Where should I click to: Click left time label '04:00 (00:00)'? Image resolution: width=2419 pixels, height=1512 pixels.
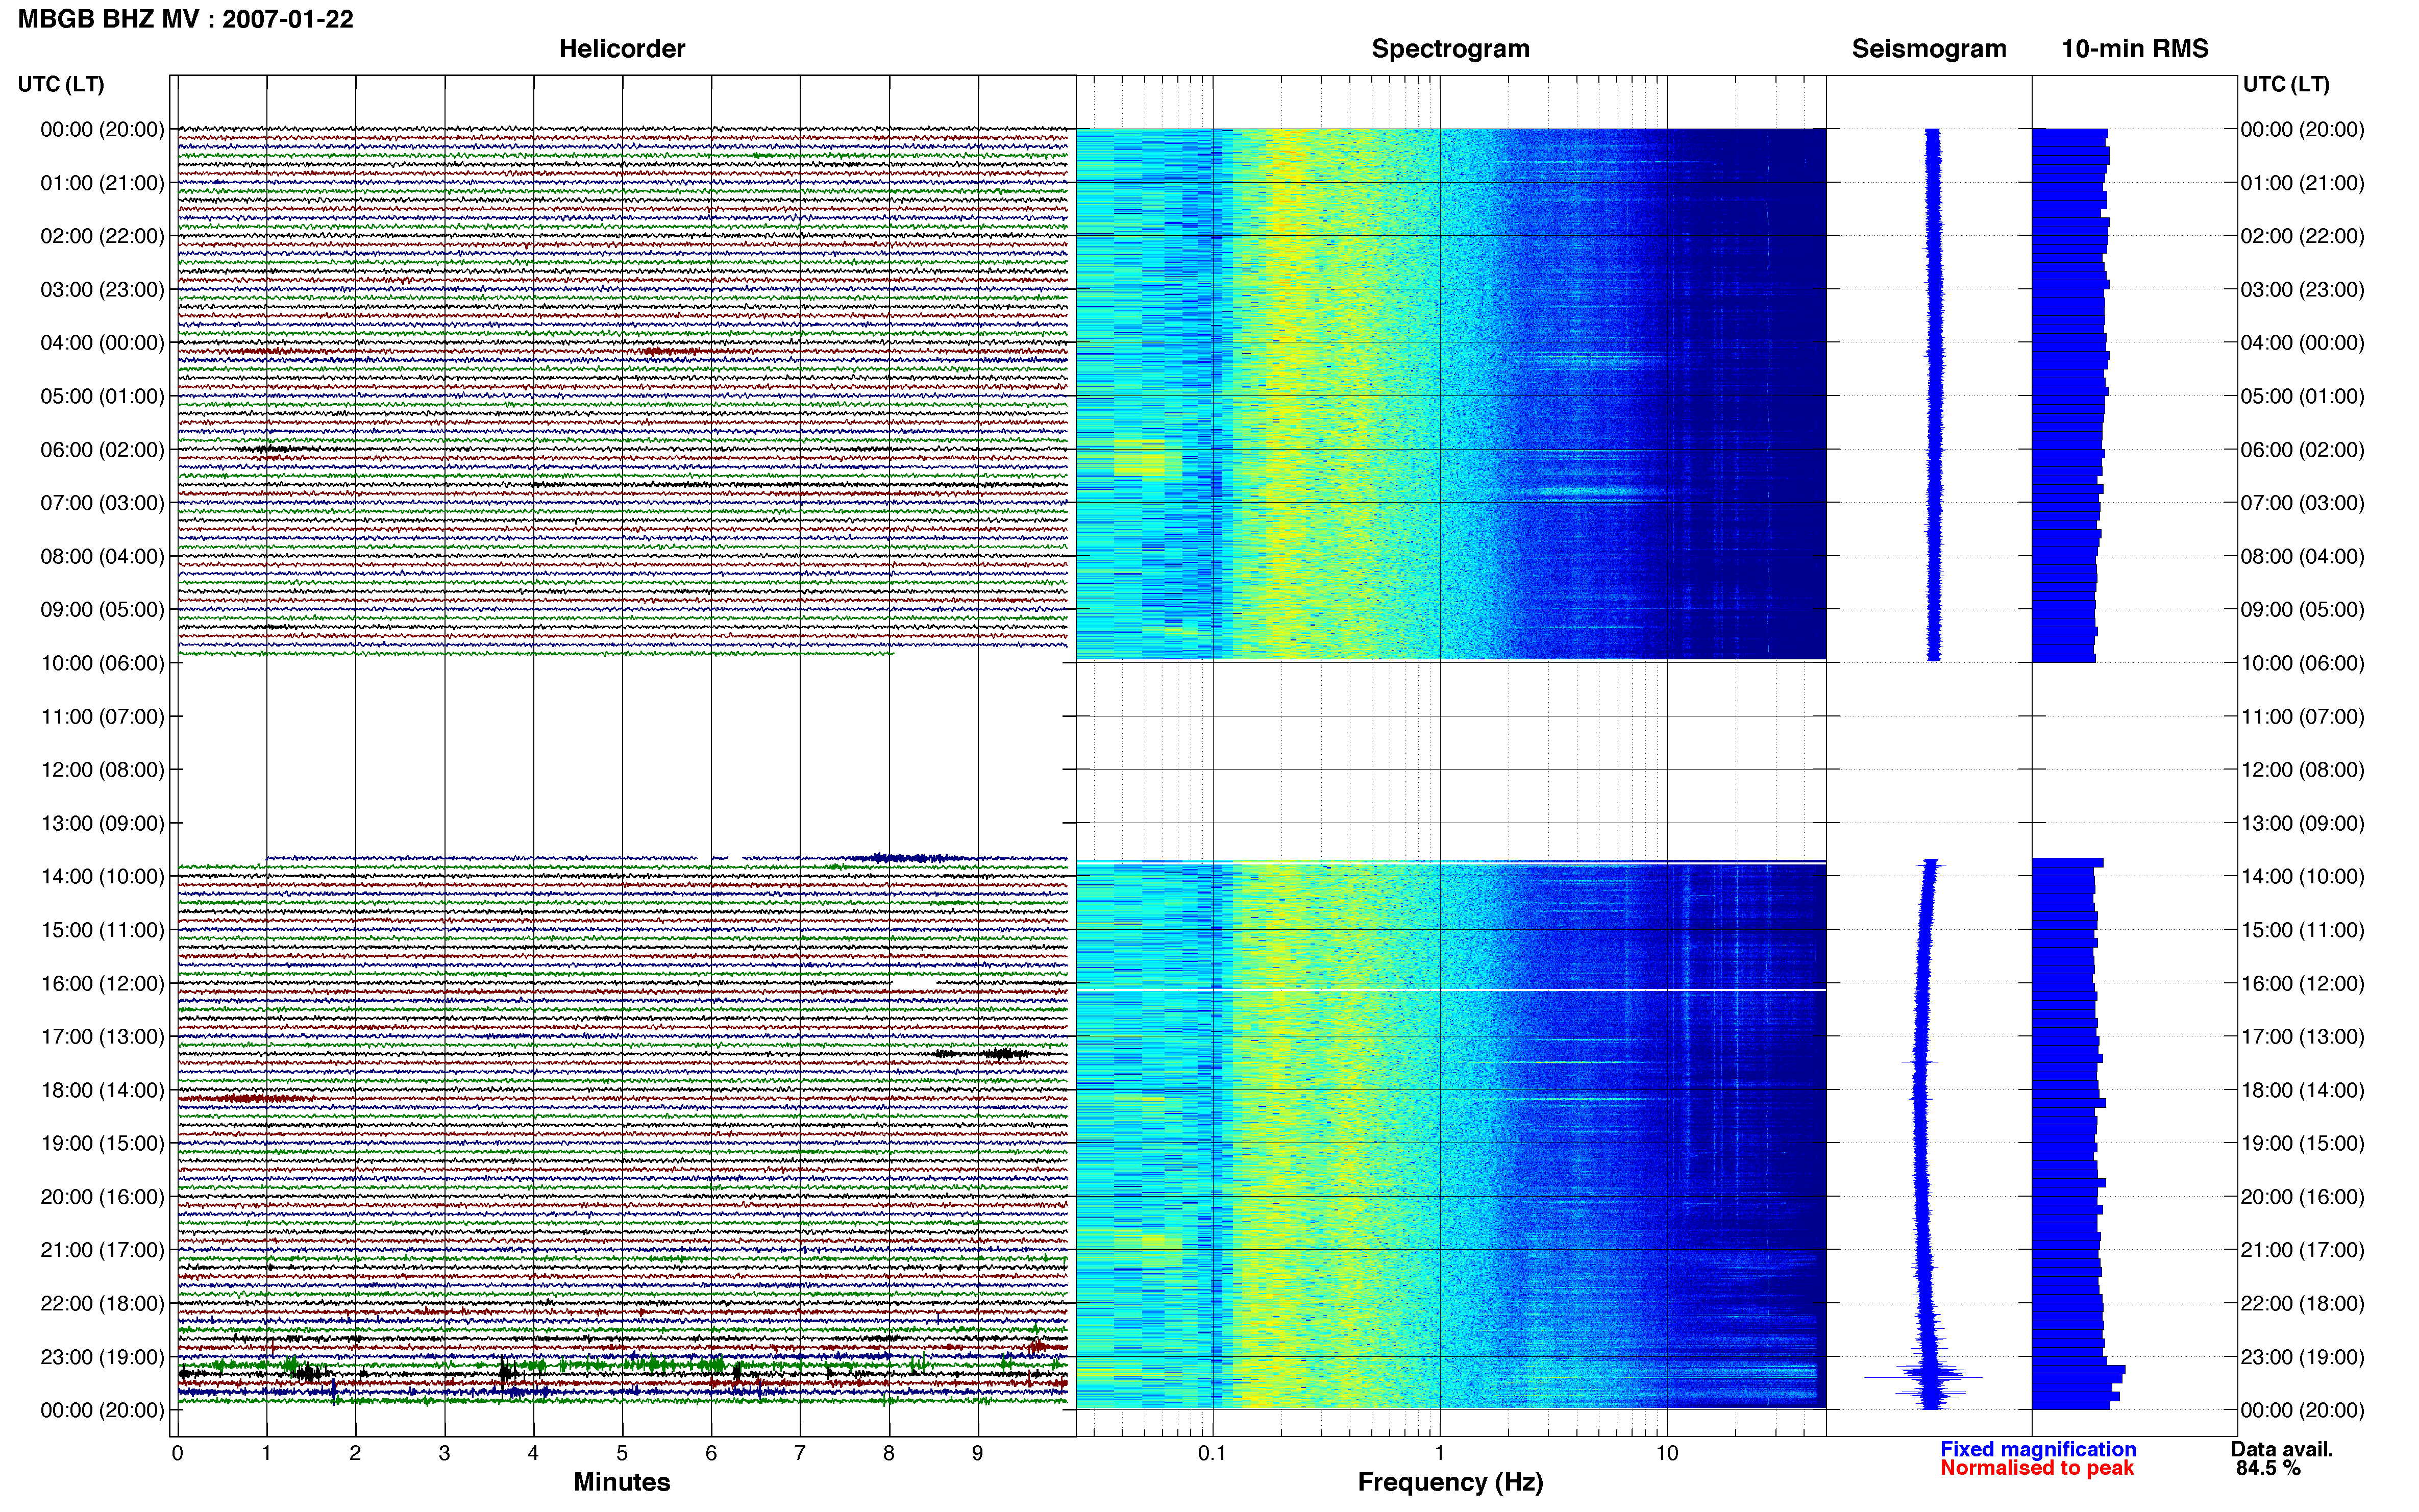[x=102, y=343]
